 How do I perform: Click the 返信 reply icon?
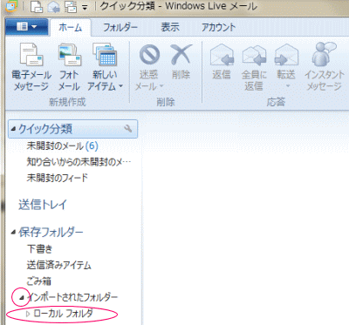click(222, 55)
